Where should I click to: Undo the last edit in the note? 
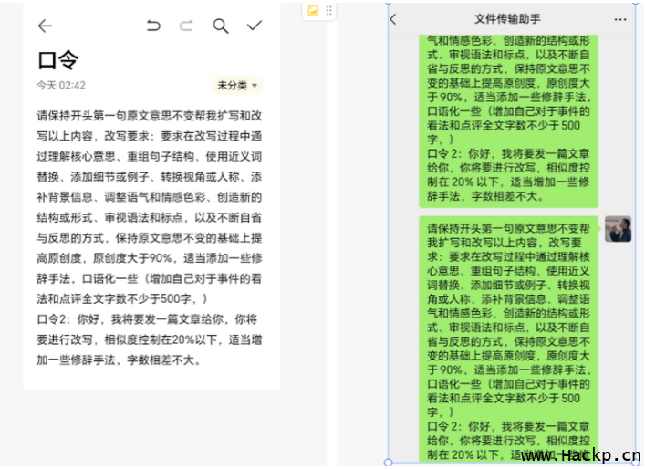pos(153,26)
